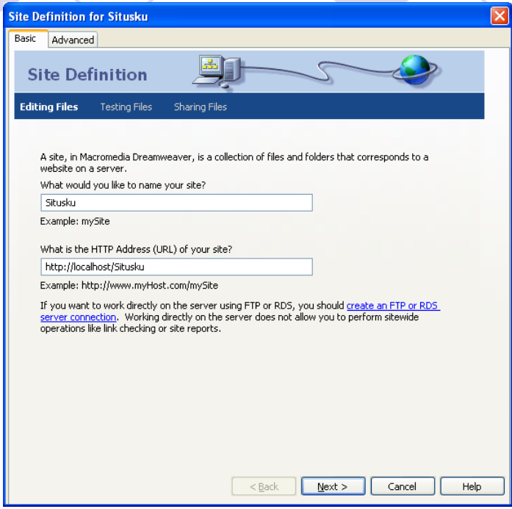Image resolution: width=512 pixels, height=509 pixels.
Task: Select the Editing Files step
Action: (x=49, y=107)
